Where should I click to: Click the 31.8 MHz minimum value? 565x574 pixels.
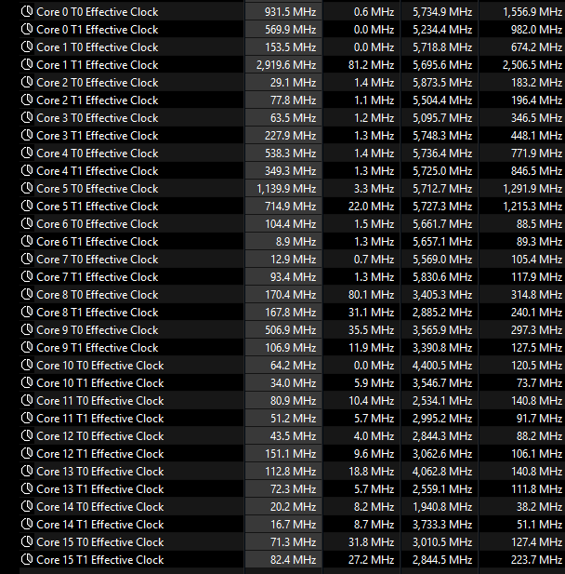click(371, 541)
